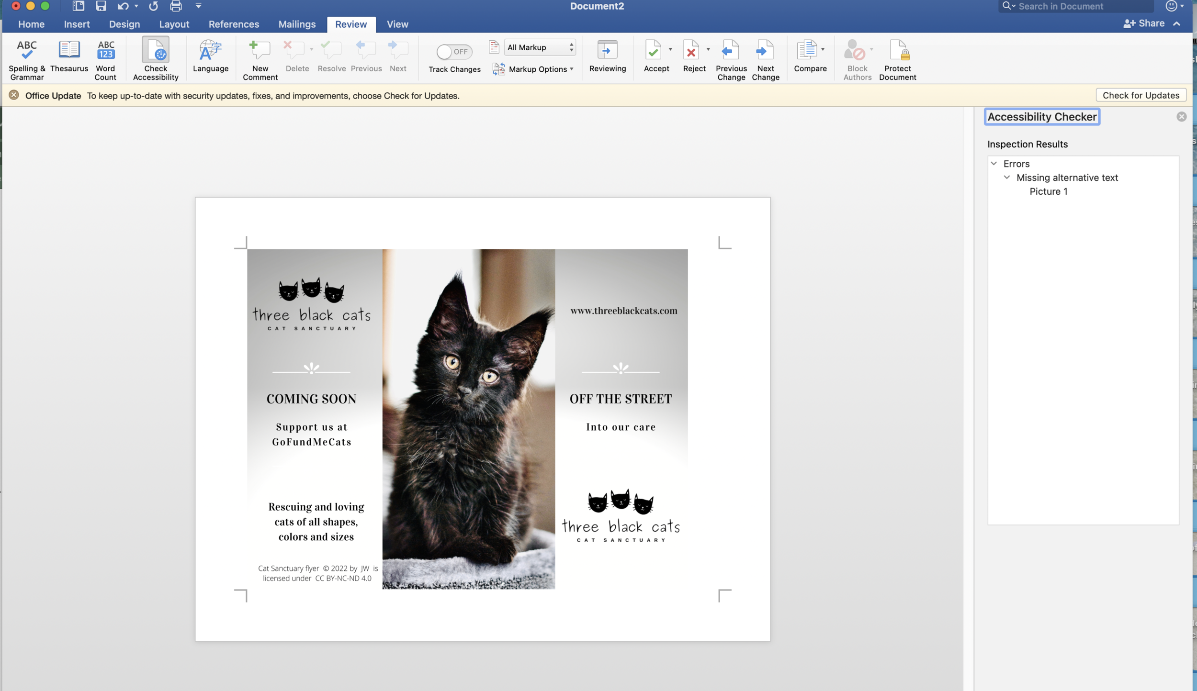The width and height of the screenshot is (1197, 691).
Task: Open the Thesaurus tool
Action: pyautogui.click(x=69, y=56)
